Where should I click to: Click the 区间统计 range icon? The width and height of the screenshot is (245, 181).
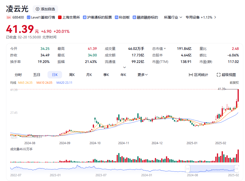pos(191,75)
